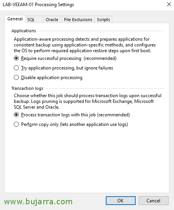Click the 'Disable application processing' label text
The height and width of the screenshot is (210, 174).
52,78
